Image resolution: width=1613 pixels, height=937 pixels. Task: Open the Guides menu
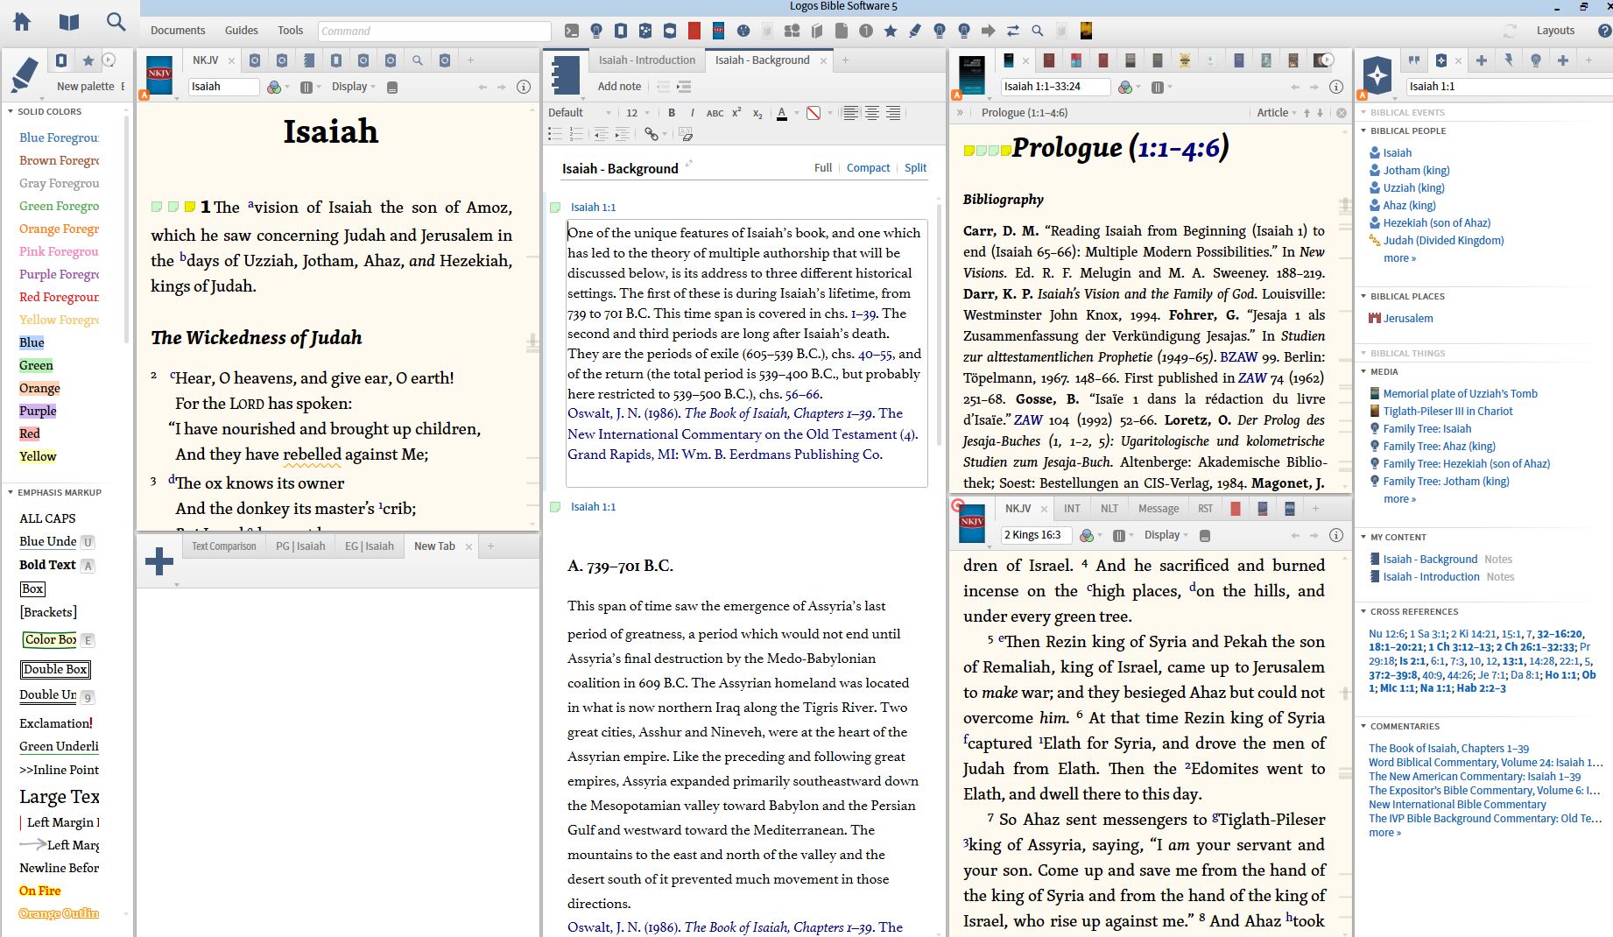(242, 31)
